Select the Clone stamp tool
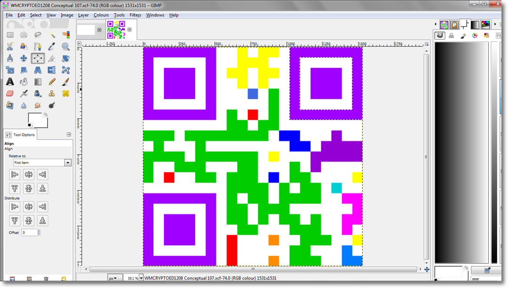 point(52,94)
